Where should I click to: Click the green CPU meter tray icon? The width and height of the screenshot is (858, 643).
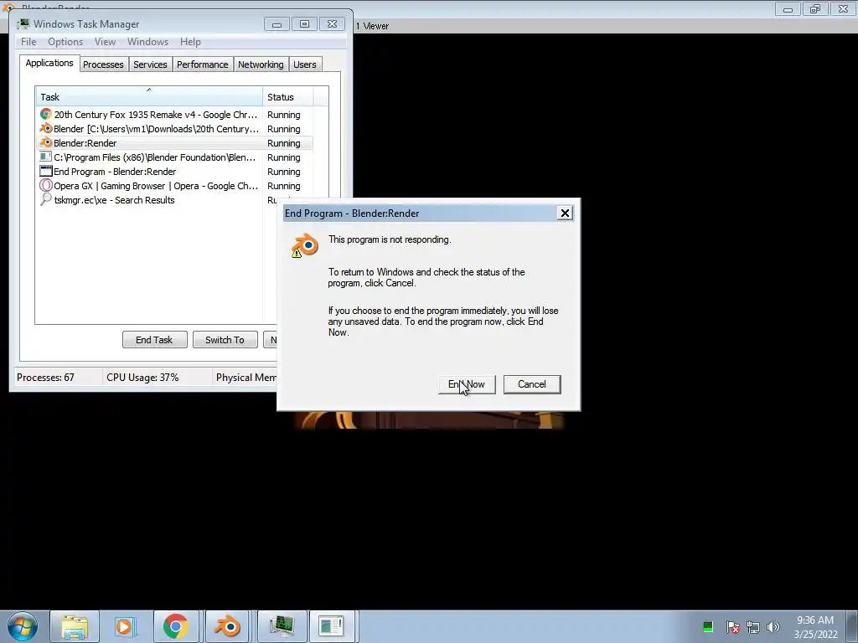tap(707, 626)
